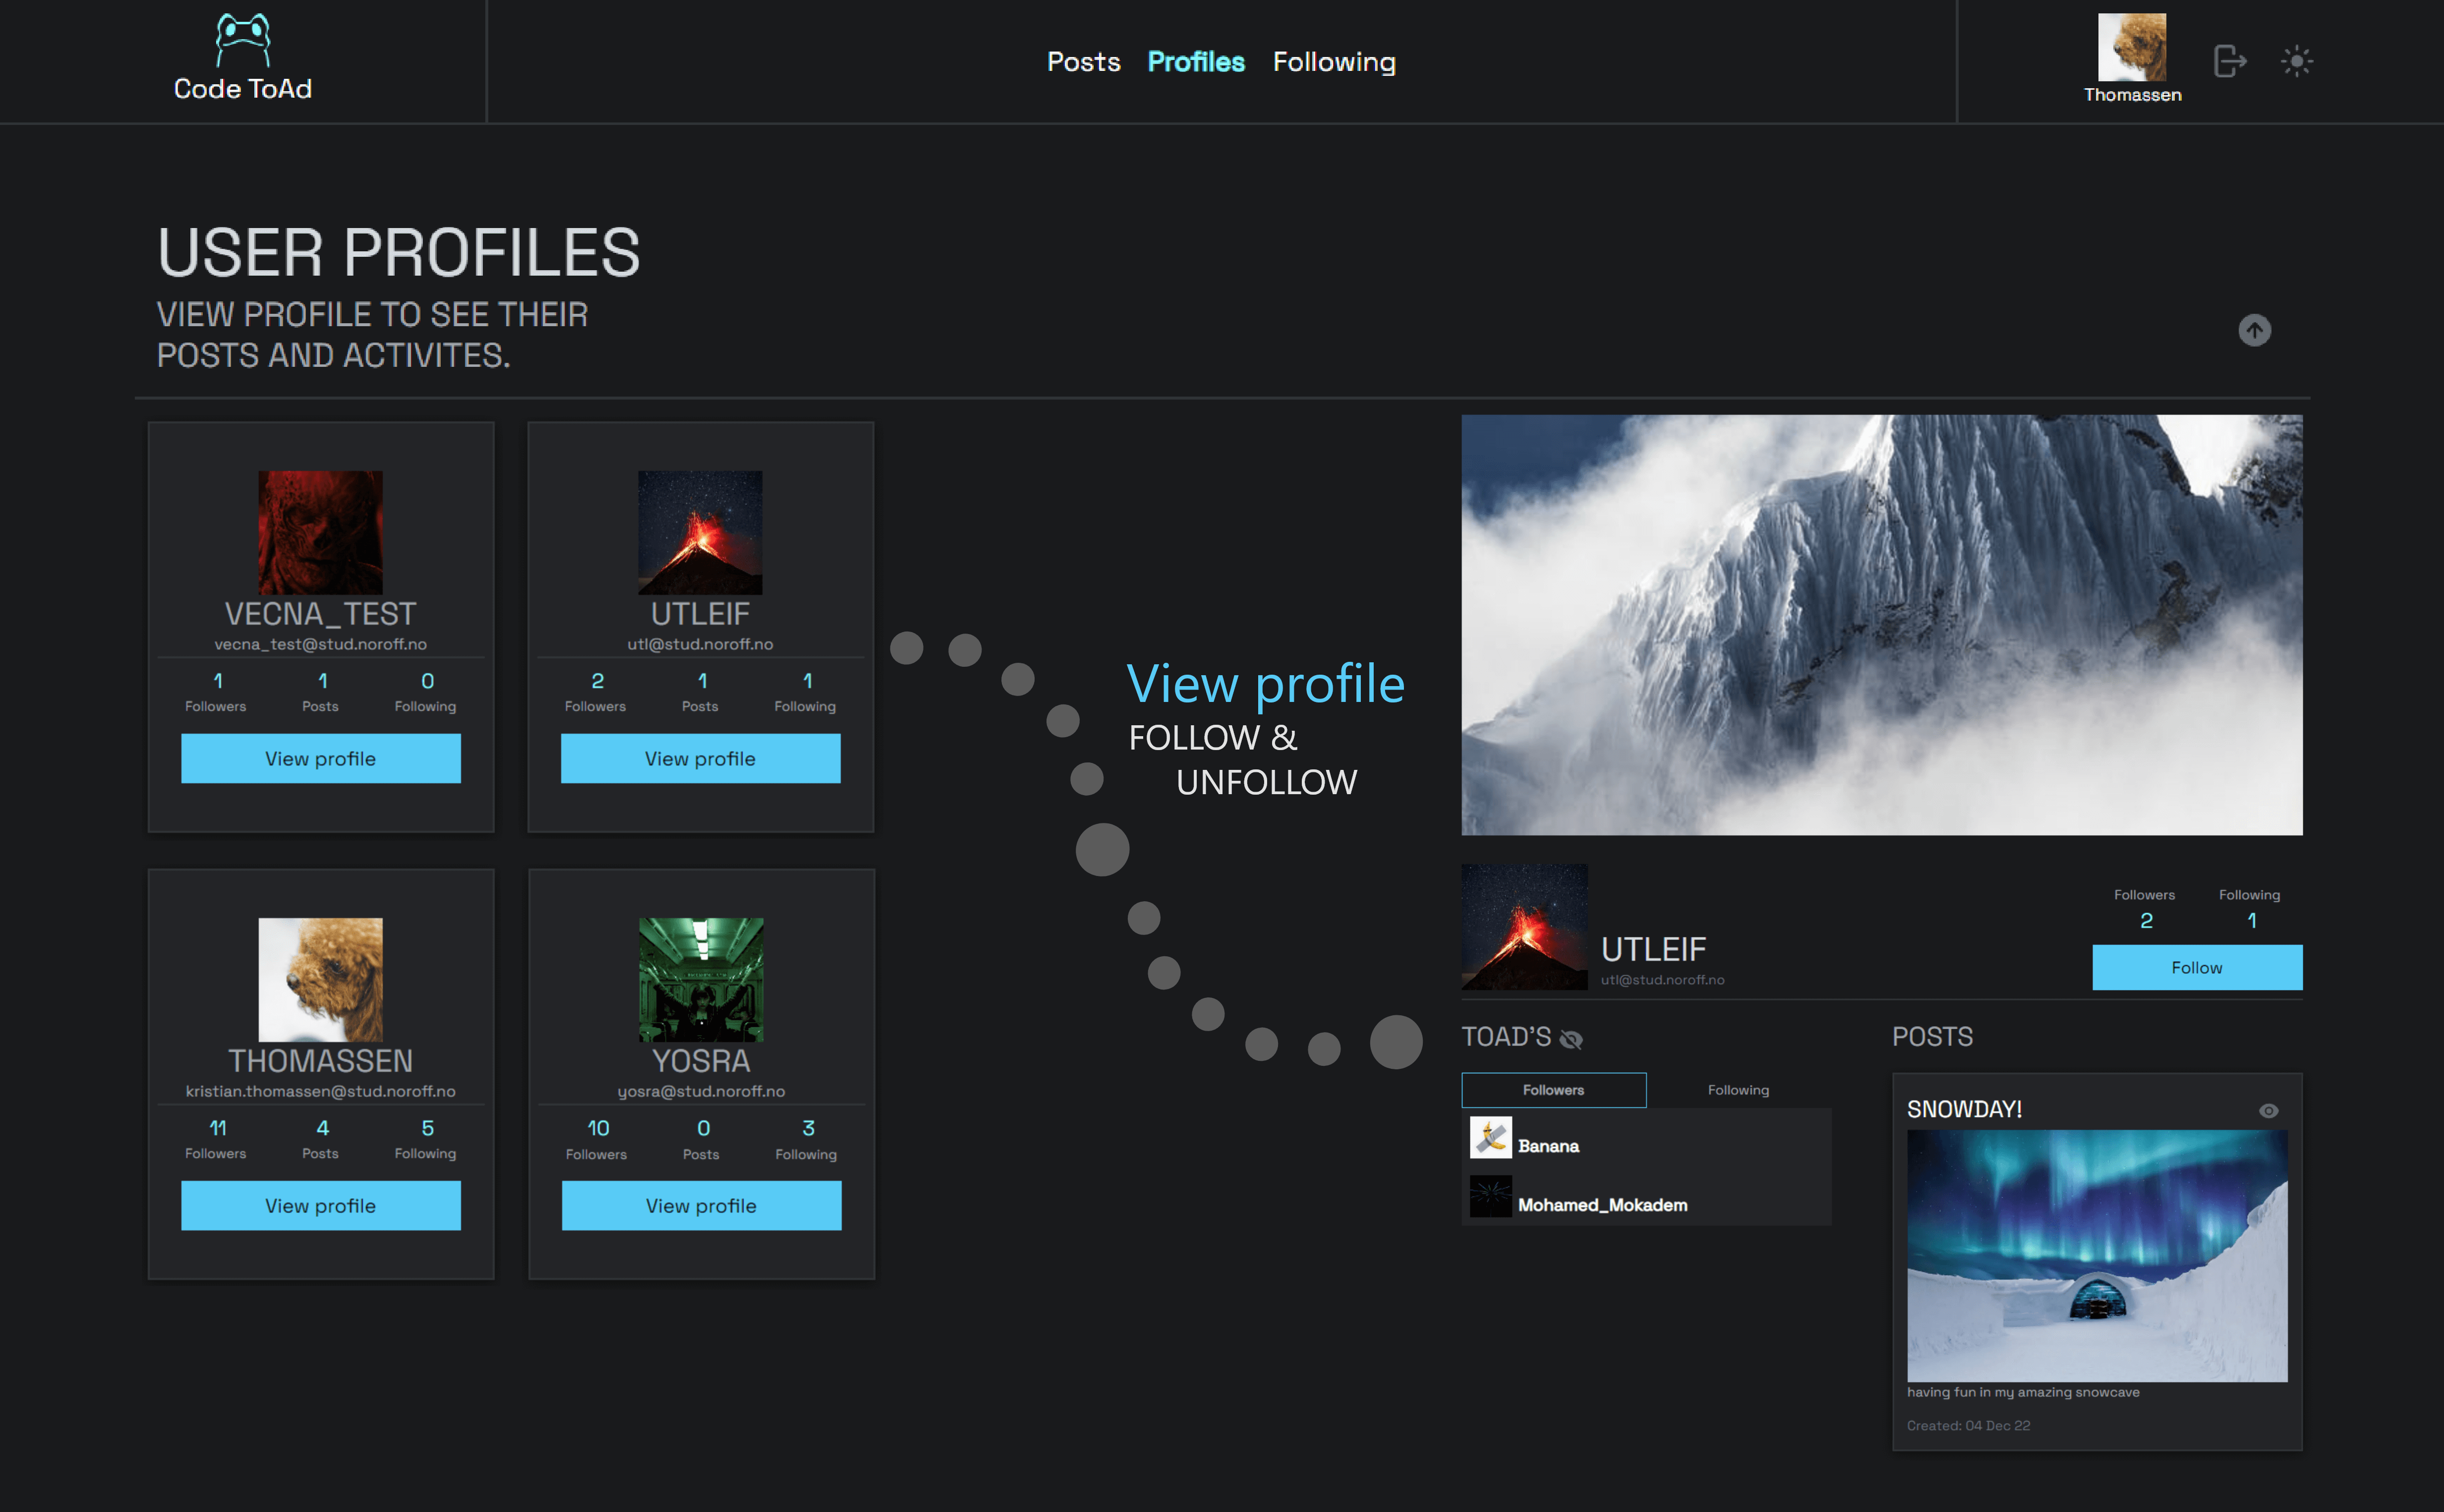This screenshot has height=1512, width=2444.
Task: View profile of Vecna_Test
Action: coord(321,759)
